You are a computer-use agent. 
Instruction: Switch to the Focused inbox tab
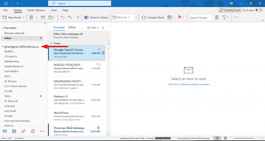pos(59,27)
